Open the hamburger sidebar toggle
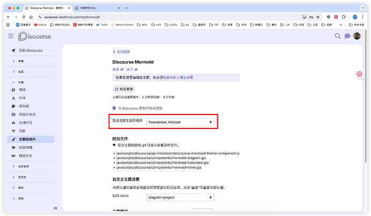The width and height of the screenshot is (371, 216). coord(11,36)
